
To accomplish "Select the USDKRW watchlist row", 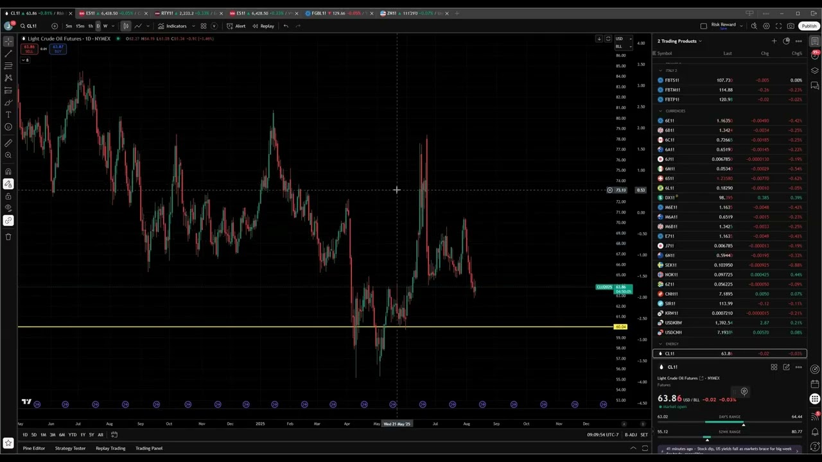I will [730, 323].
